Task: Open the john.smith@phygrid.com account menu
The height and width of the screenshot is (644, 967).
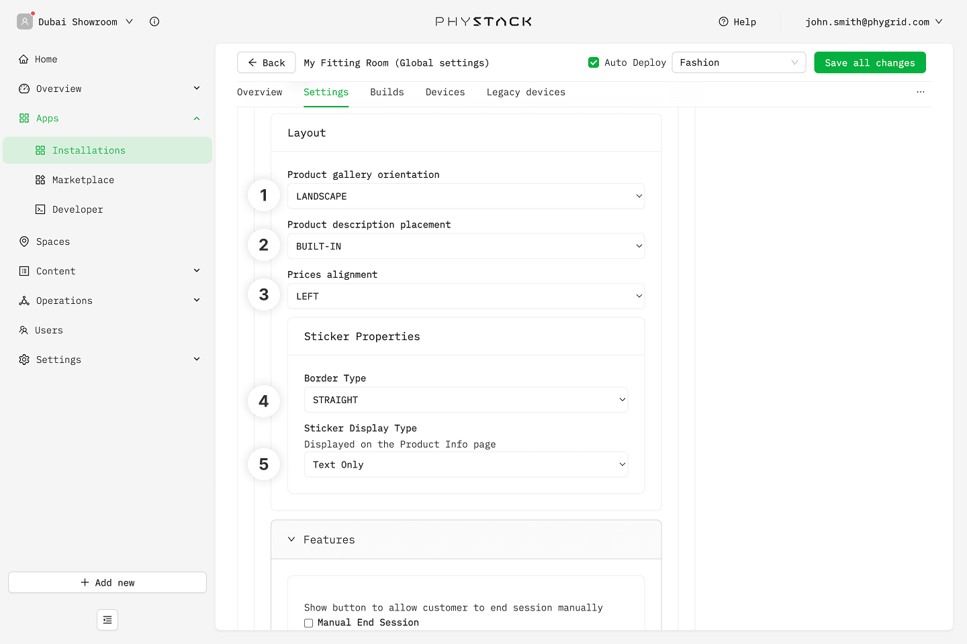Action: pos(874,21)
